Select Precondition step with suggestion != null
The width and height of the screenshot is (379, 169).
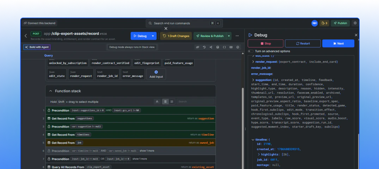[130, 126]
